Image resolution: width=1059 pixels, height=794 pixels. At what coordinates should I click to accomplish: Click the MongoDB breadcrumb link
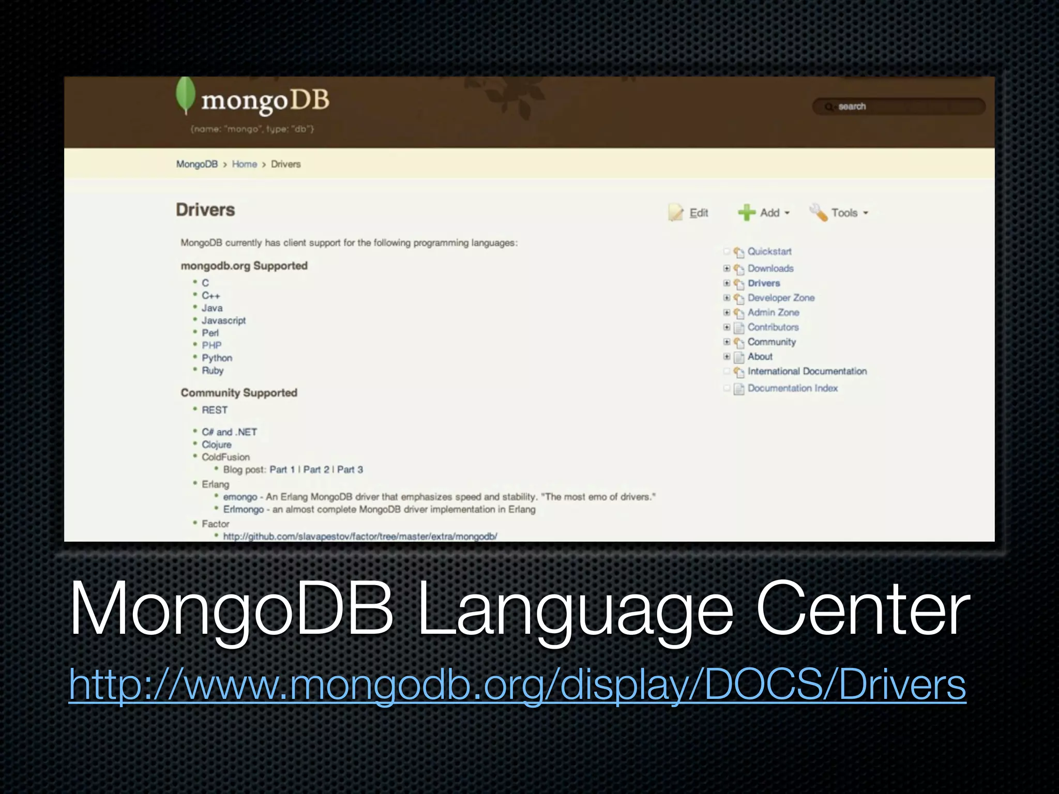pyautogui.click(x=197, y=164)
